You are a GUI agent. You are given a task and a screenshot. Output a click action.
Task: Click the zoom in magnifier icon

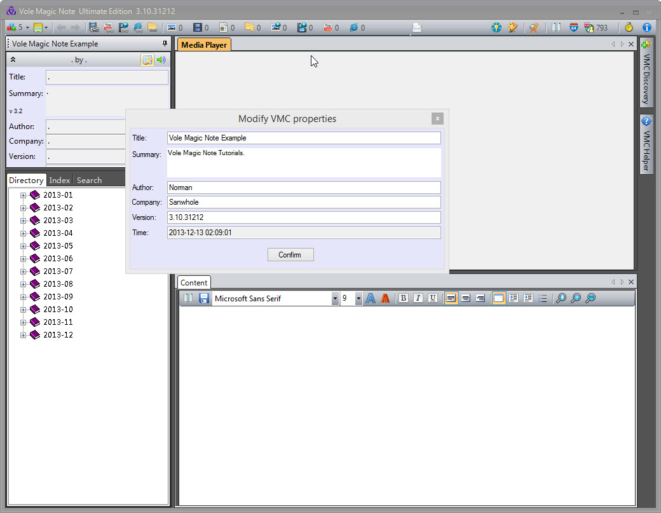pos(561,298)
